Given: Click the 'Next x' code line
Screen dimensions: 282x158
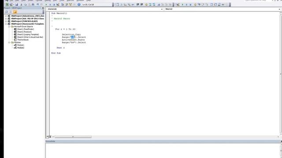Looking at the screenshot, I should coord(61,48).
